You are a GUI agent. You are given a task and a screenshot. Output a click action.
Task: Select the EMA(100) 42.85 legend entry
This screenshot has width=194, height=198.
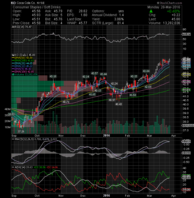(x=23, y=71)
